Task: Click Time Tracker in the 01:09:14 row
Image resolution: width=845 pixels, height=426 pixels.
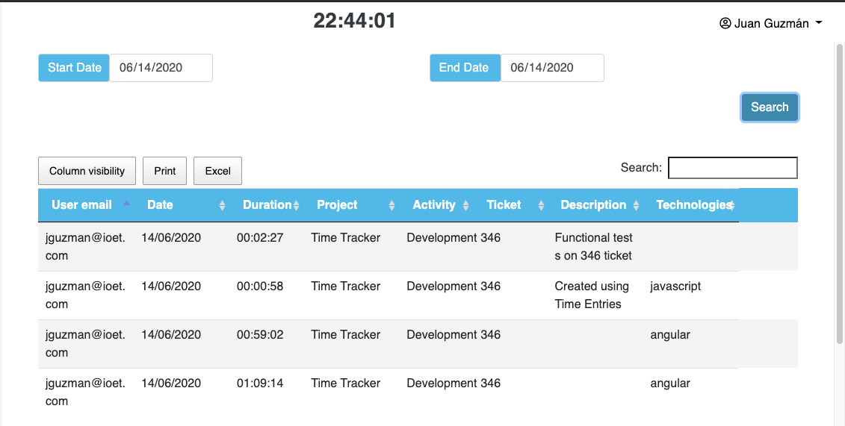Action: click(345, 383)
